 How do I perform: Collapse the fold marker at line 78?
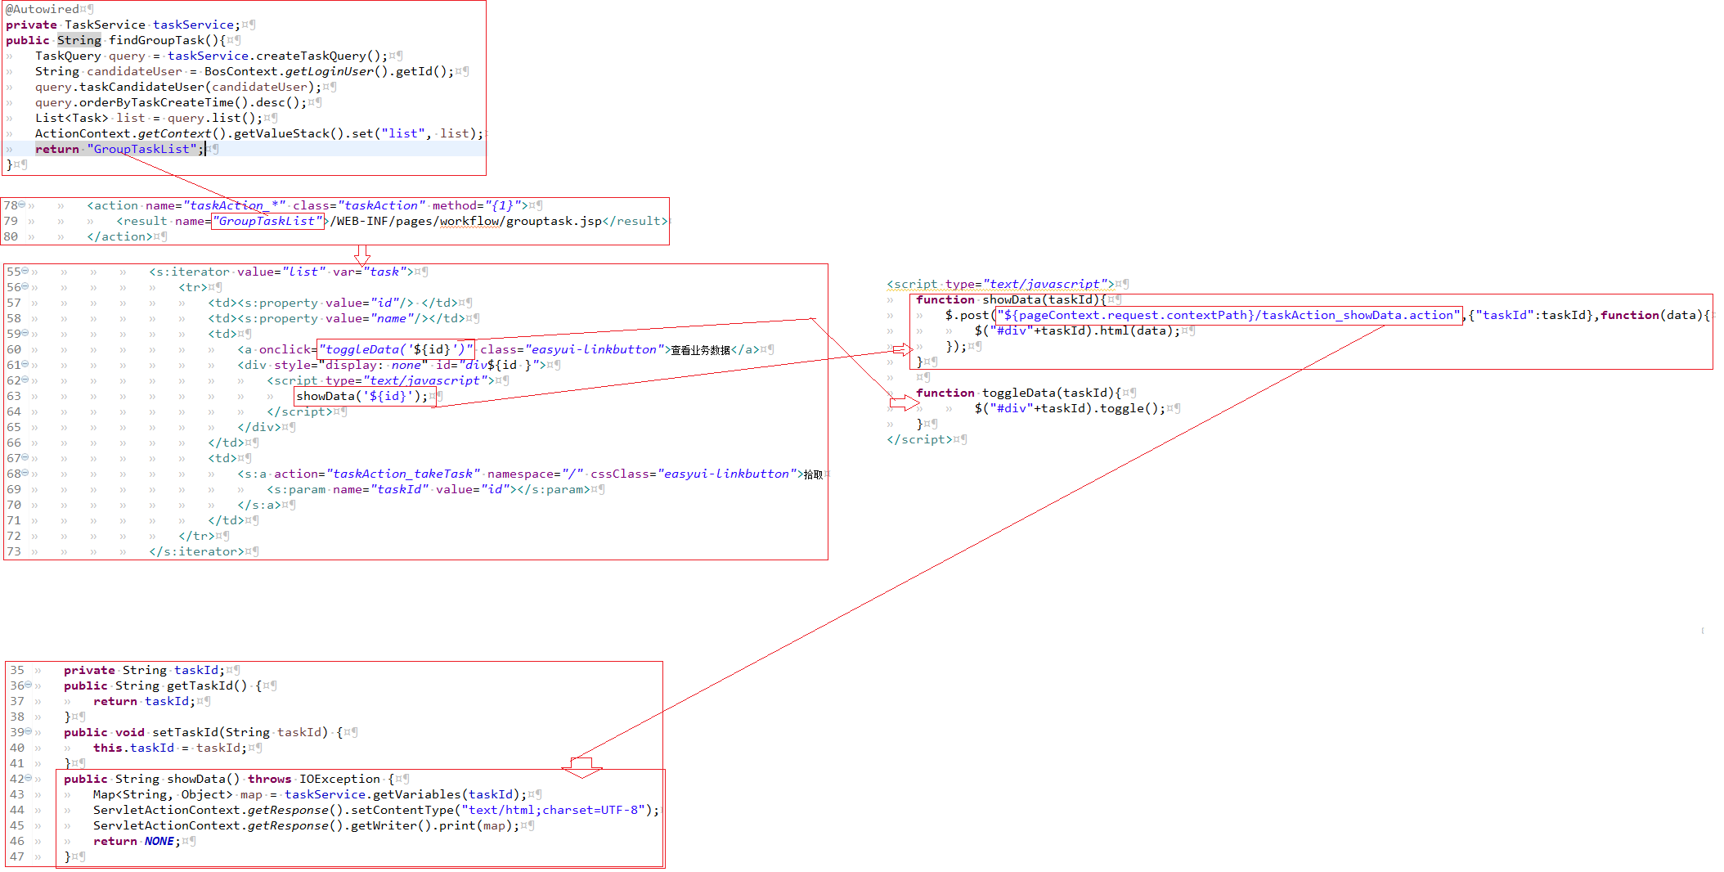[x=22, y=205]
